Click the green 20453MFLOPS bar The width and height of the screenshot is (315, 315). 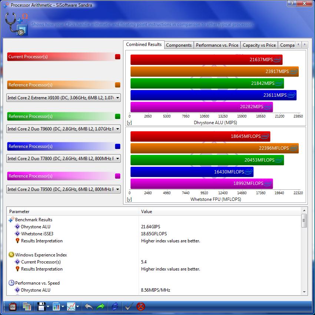coord(207,160)
